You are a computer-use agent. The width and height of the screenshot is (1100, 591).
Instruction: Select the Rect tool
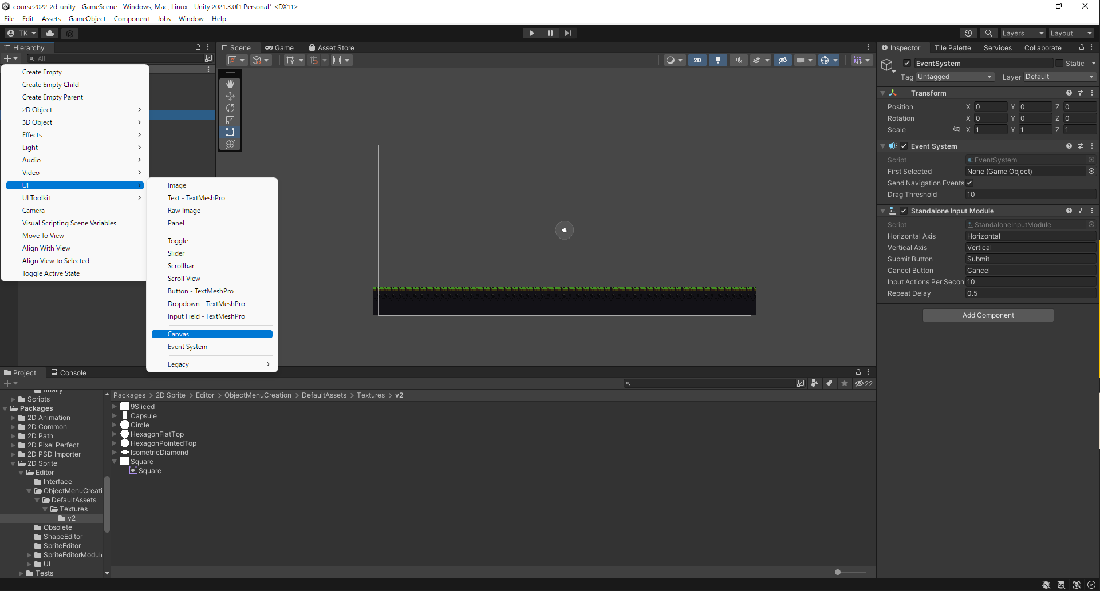pos(230,132)
